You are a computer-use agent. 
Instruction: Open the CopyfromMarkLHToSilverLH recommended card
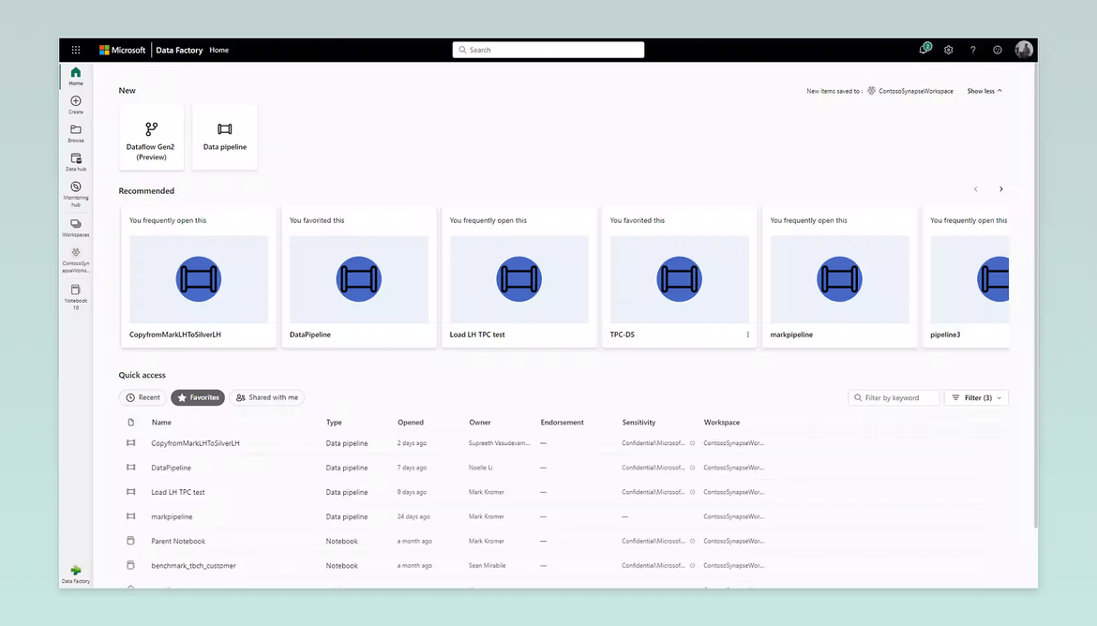199,277
